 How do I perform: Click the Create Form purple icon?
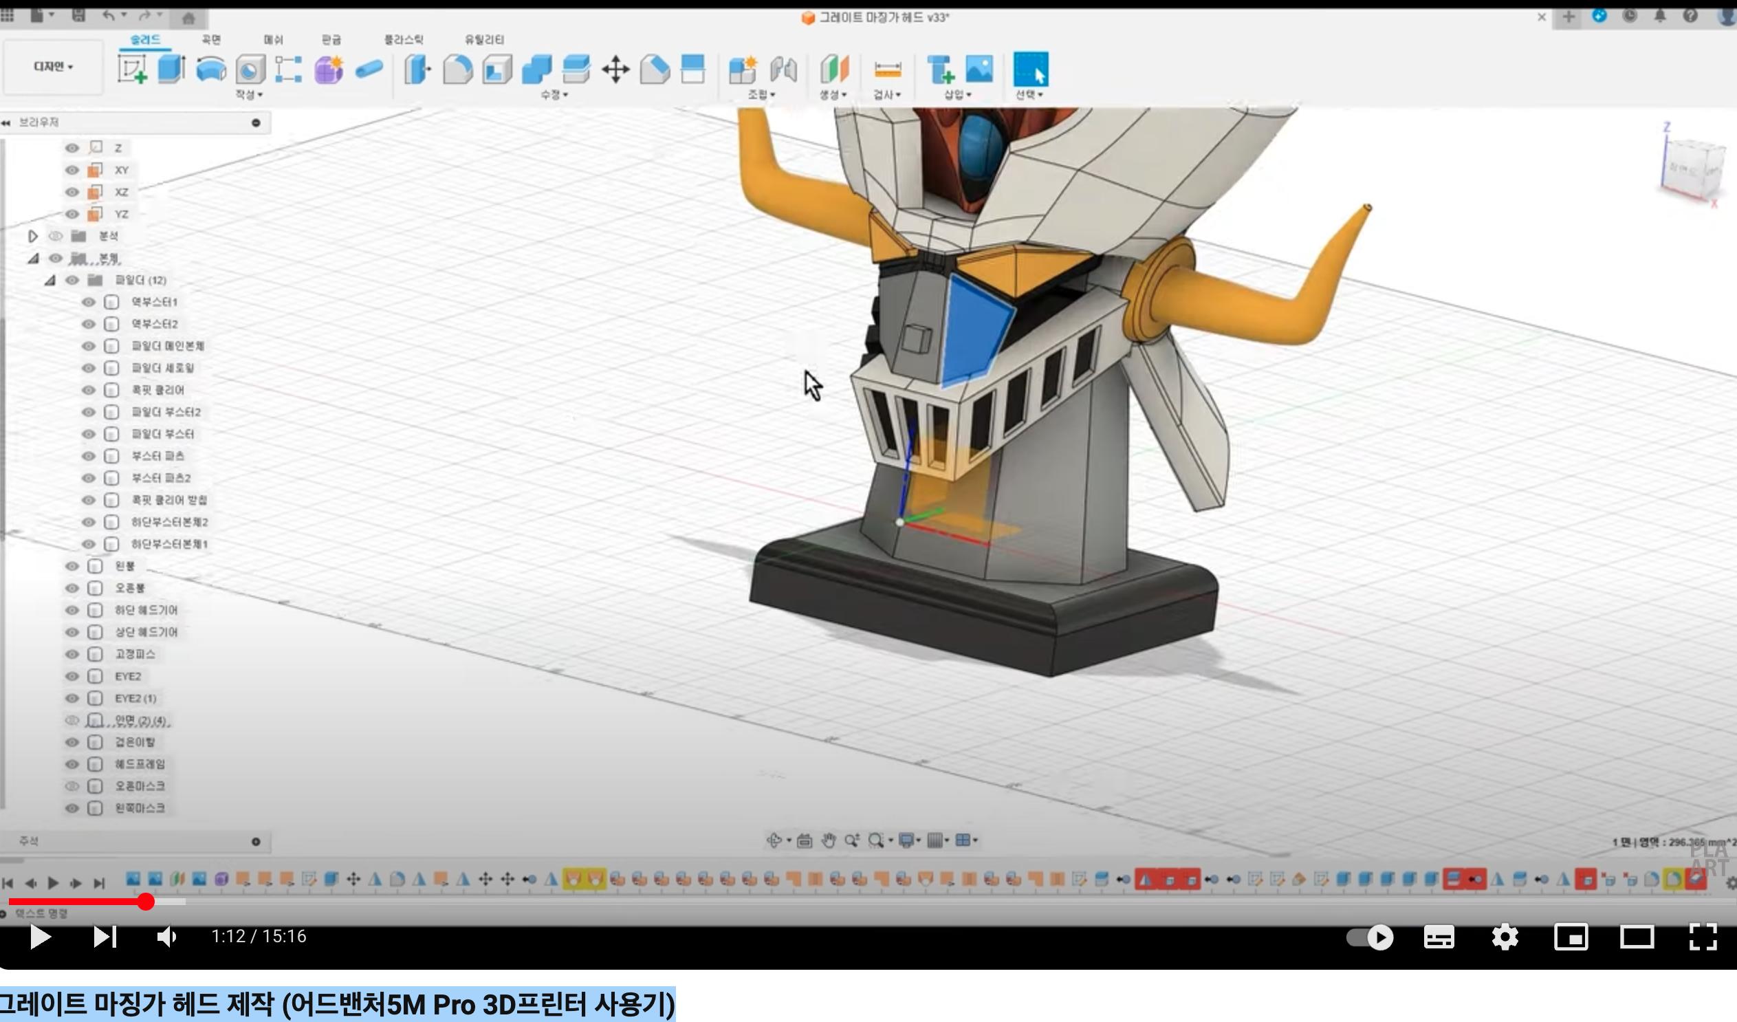[329, 69]
